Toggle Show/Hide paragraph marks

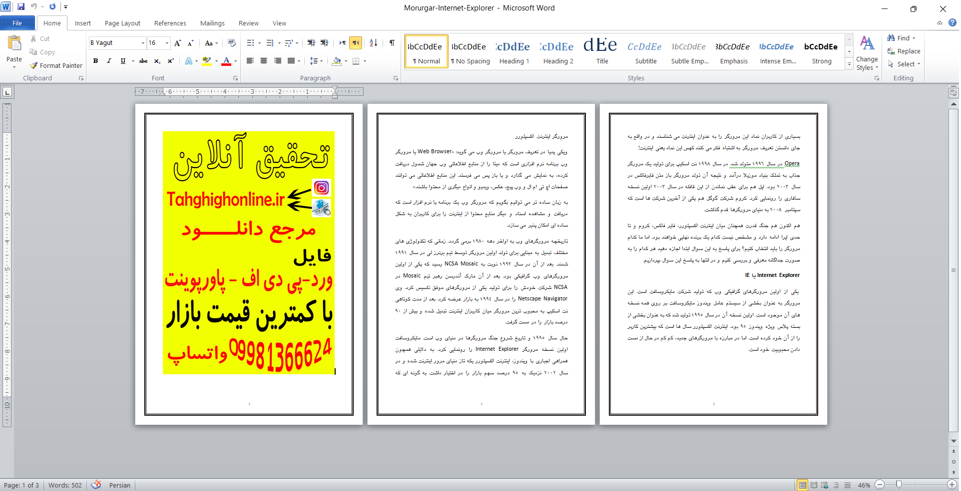pos(392,43)
